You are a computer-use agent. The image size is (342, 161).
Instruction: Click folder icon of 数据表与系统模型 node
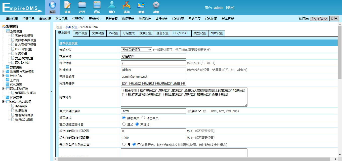8,71
